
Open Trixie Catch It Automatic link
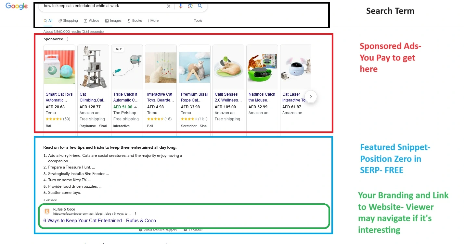pos(126,97)
